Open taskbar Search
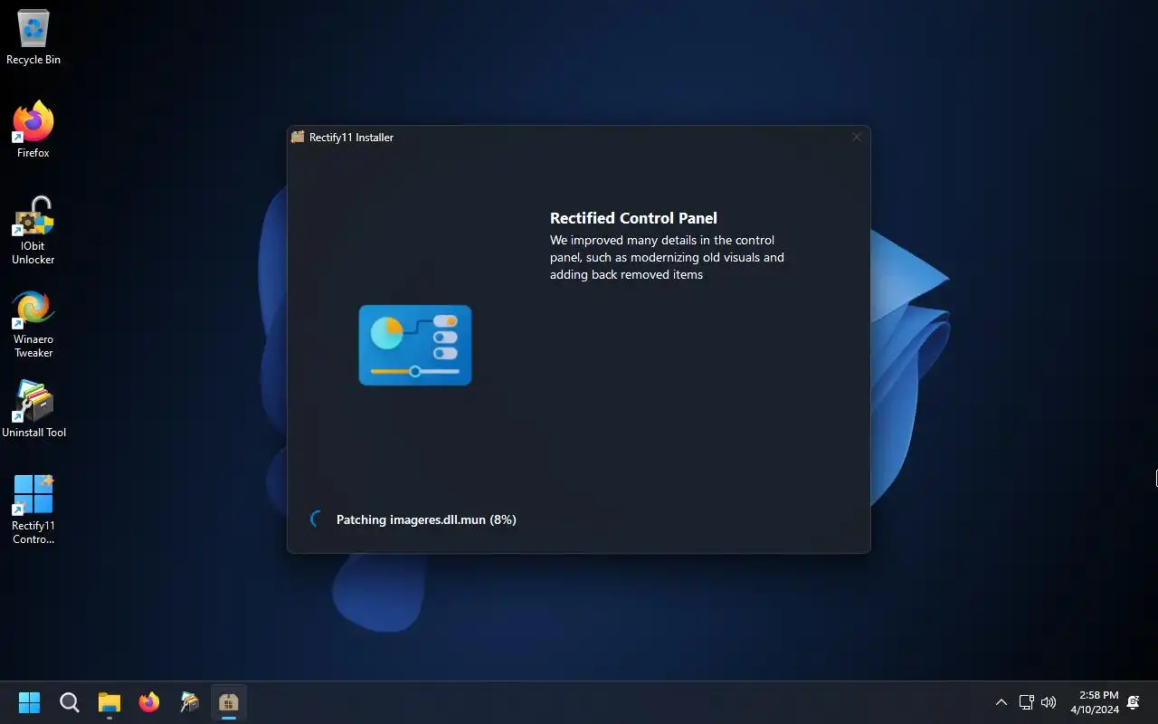This screenshot has width=1158, height=724. point(70,702)
